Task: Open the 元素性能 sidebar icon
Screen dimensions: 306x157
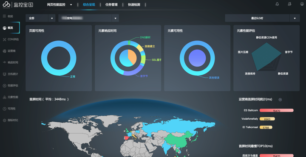Action: pyautogui.click(x=5, y=97)
